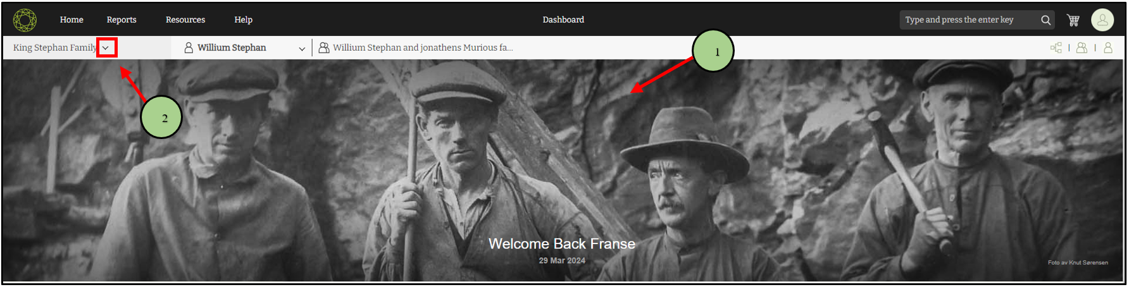The image size is (1129, 287).
Task: Expand the King Stephan Family dropdown arrow
Action: click(106, 48)
